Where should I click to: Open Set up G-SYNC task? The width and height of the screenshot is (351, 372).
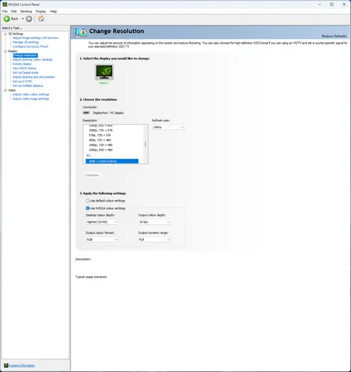(x=22, y=81)
